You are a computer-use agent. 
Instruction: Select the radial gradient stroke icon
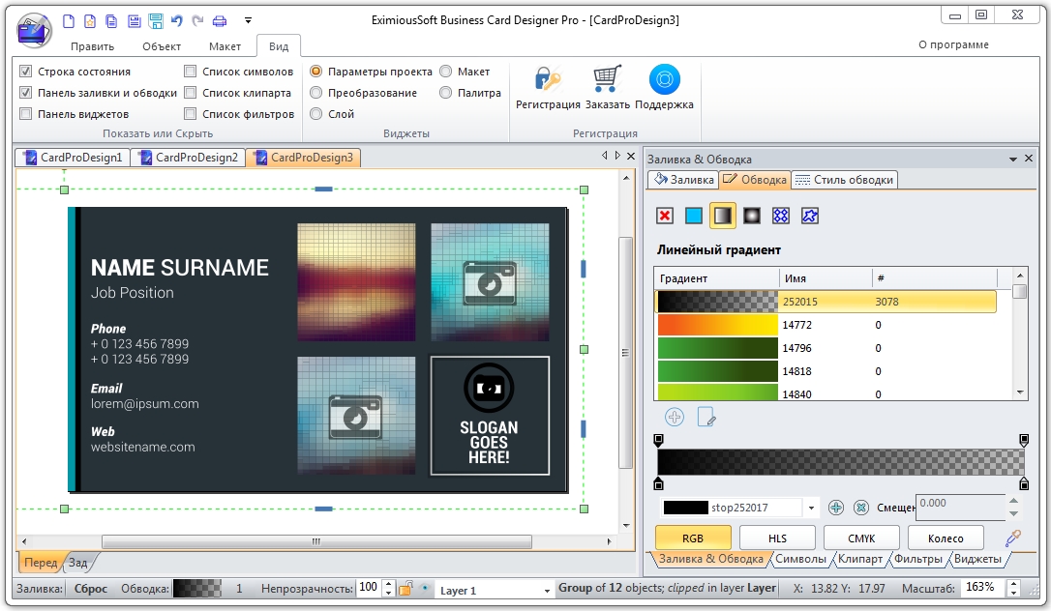pyautogui.click(x=752, y=216)
